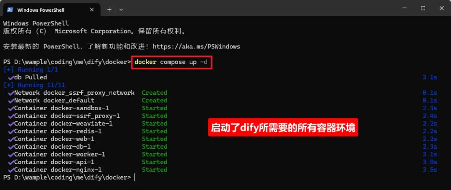Click the Created status of docker_default network
Screen dimensions: 451x190
(155, 100)
